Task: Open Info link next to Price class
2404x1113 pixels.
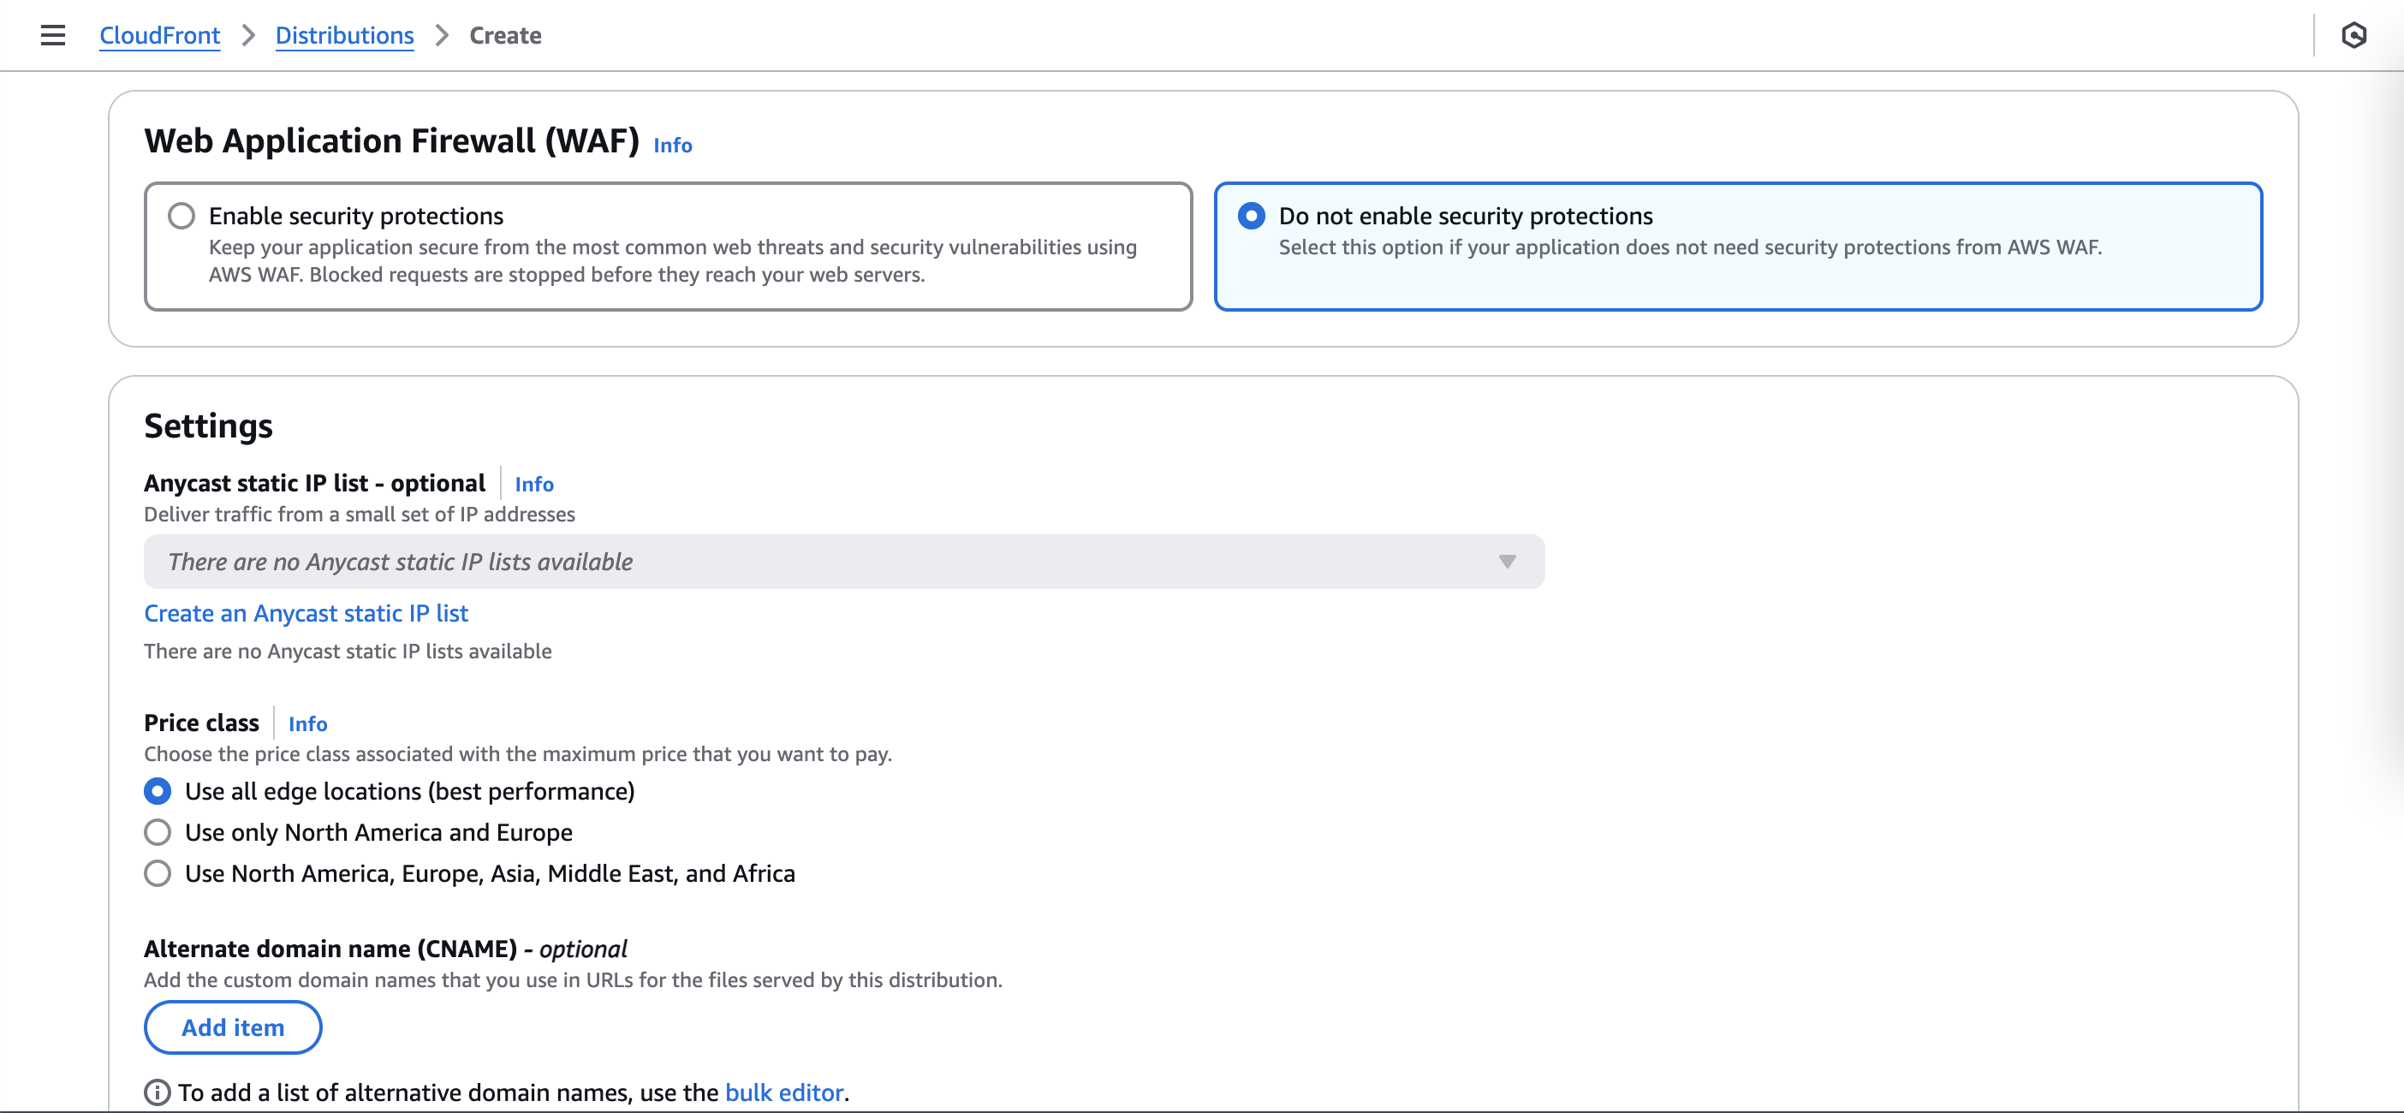Action: click(307, 724)
